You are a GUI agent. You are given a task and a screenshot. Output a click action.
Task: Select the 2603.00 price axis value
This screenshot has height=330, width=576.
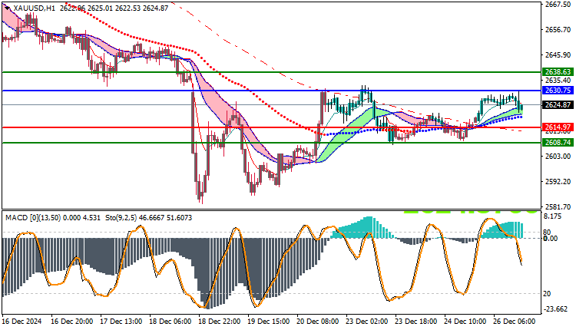(x=558, y=157)
